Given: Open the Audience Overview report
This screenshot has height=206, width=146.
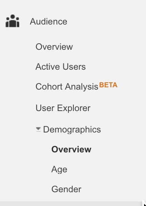Looking at the screenshot, I should point(54,47).
